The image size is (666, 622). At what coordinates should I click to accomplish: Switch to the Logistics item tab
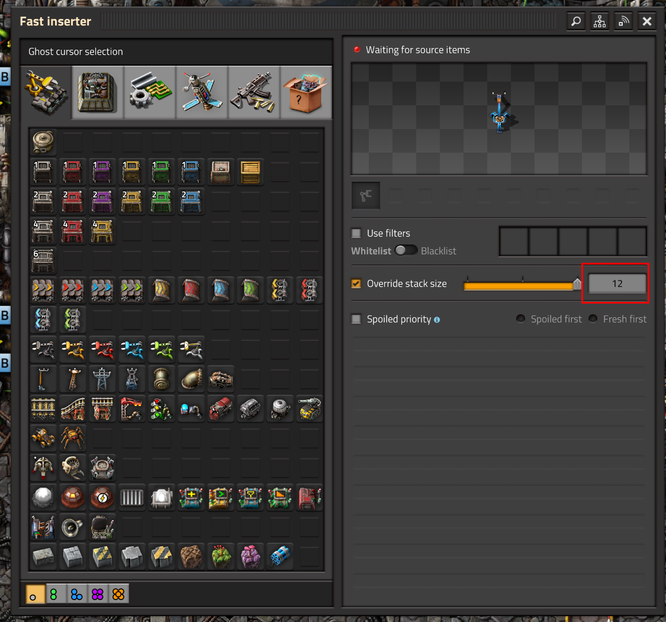pos(46,92)
